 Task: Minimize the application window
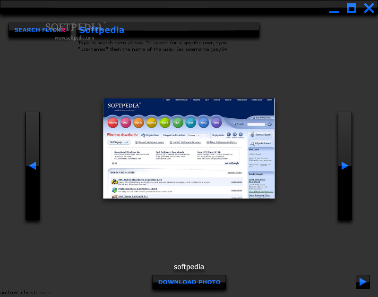(334, 12)
